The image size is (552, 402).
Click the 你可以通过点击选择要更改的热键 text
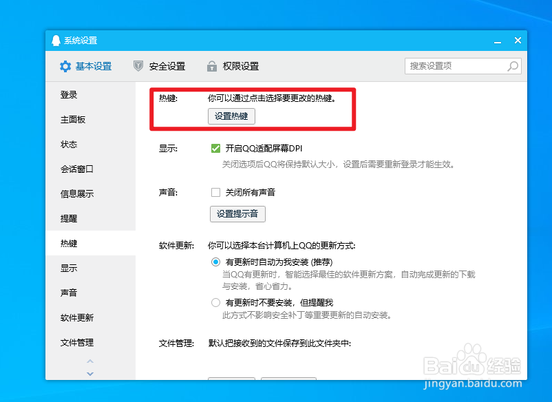272,98
